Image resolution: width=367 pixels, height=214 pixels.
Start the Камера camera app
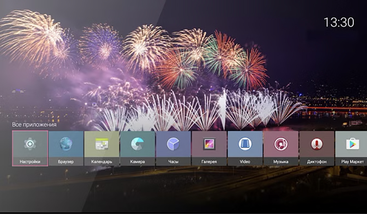click(x=138, y=148)
